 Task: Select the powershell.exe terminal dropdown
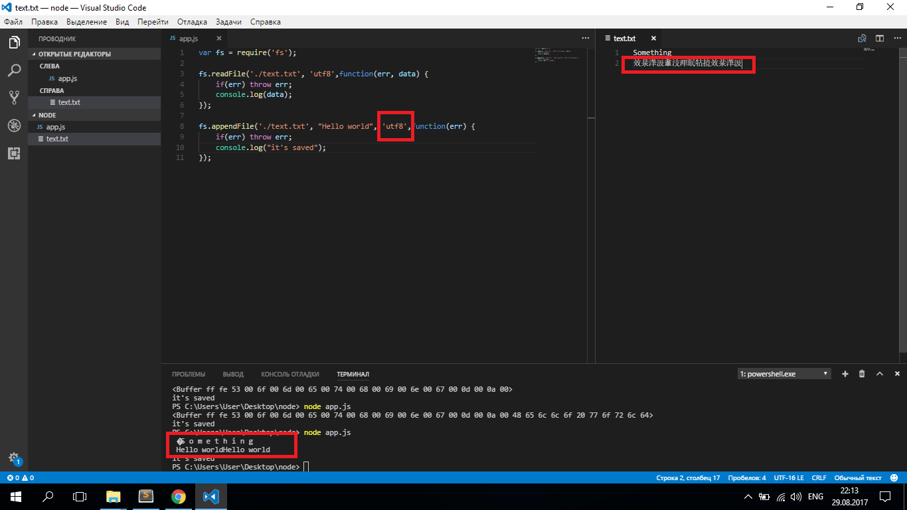784,374
